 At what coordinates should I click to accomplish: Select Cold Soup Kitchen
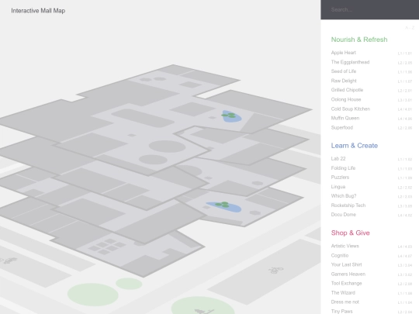[x=372, y=109]
